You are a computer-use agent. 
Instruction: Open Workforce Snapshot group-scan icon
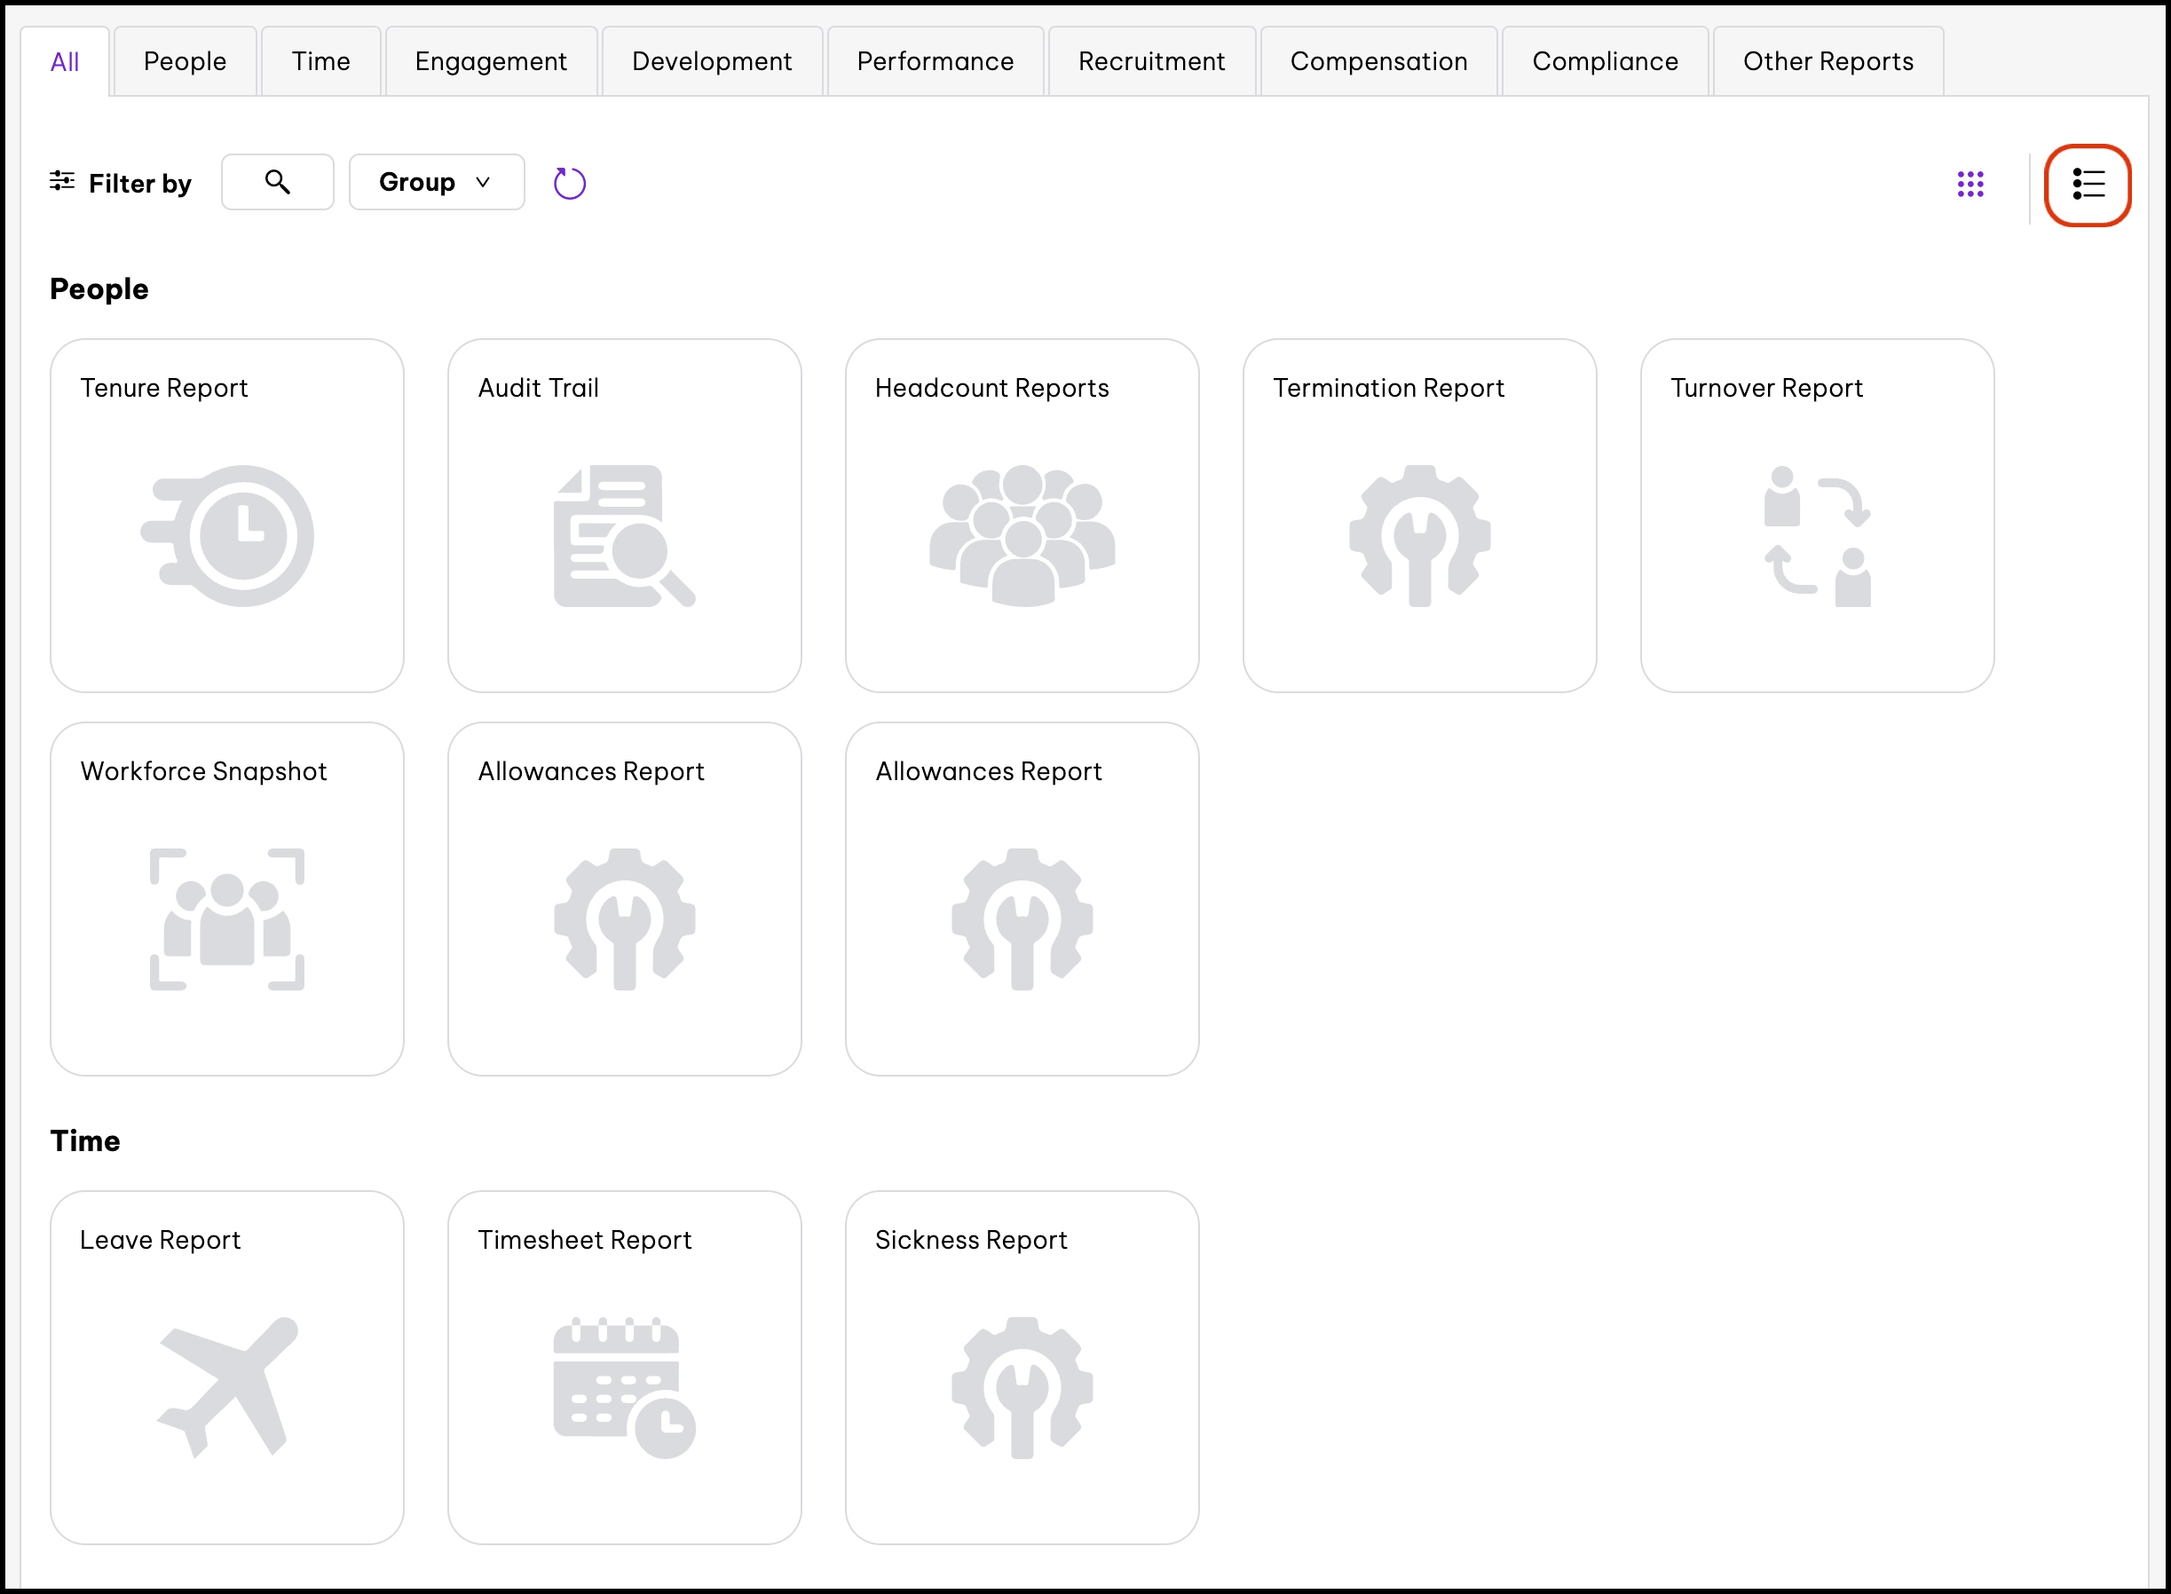[x=228, y=919]
